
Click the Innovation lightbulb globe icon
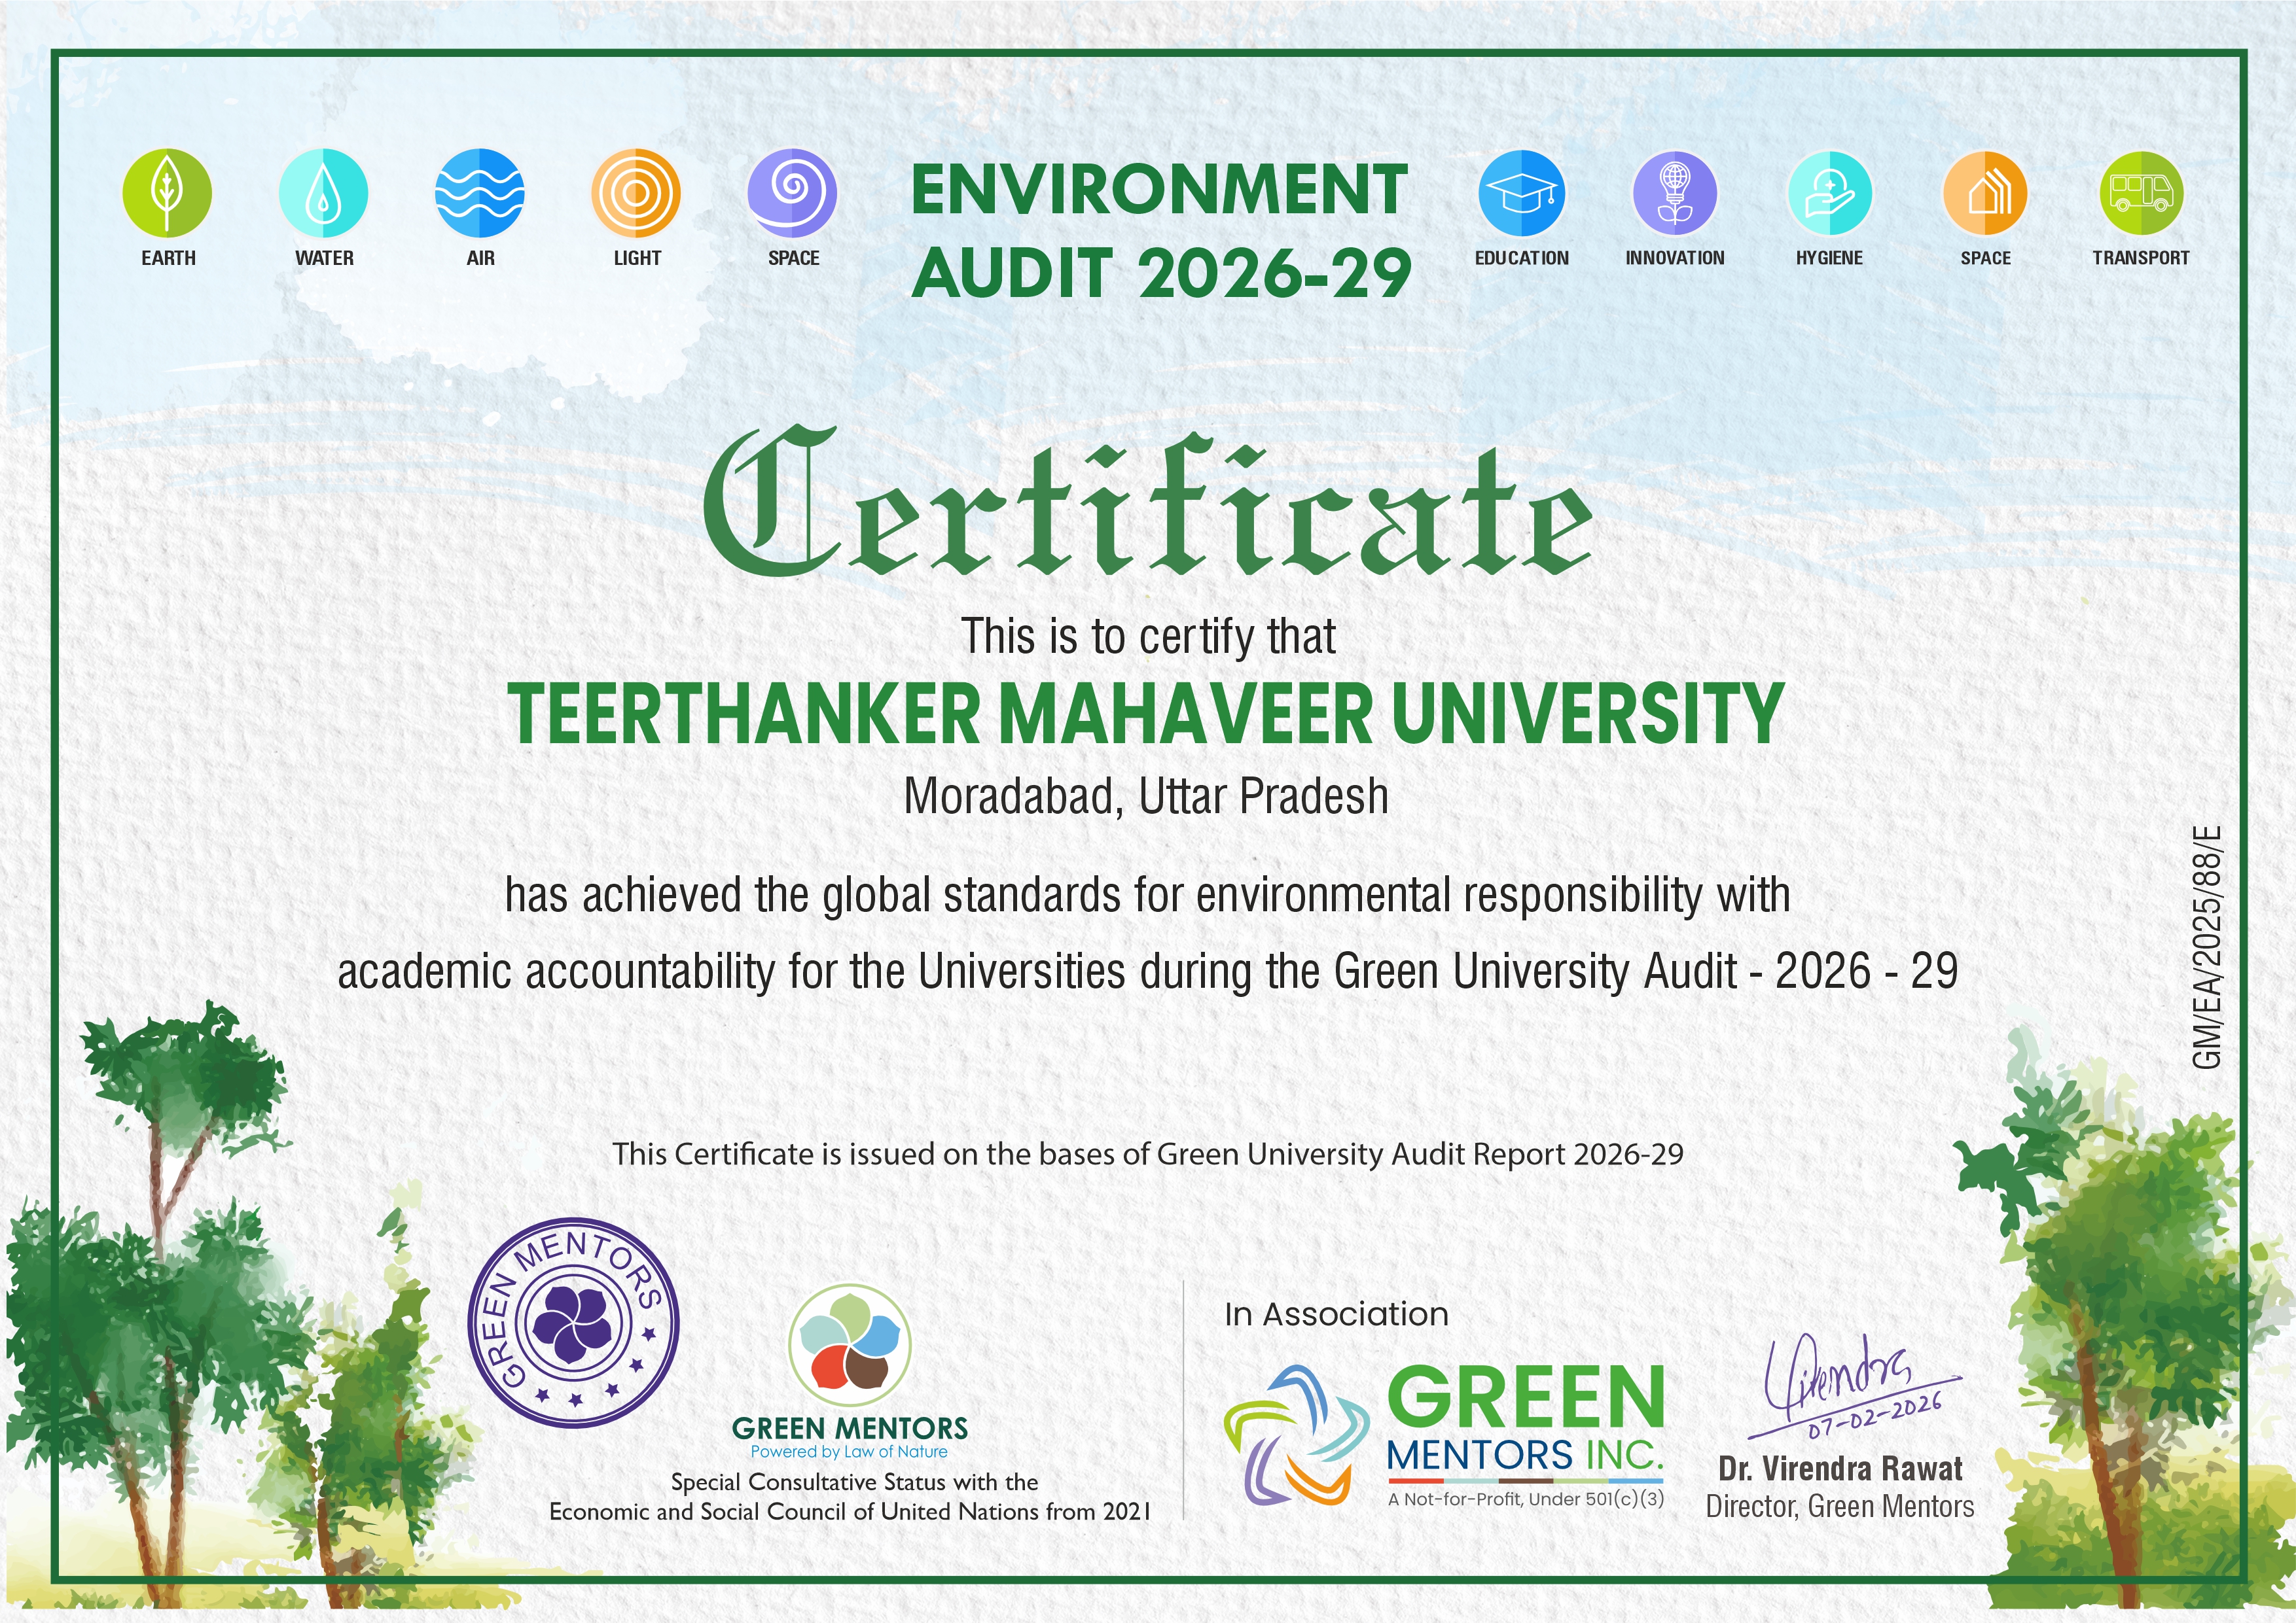(1675, 192)
